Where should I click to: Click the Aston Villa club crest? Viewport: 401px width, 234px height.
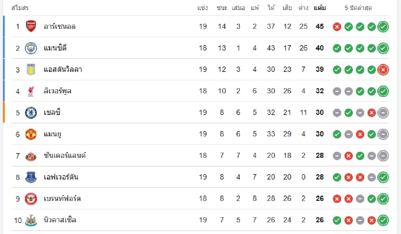(31, 70)
